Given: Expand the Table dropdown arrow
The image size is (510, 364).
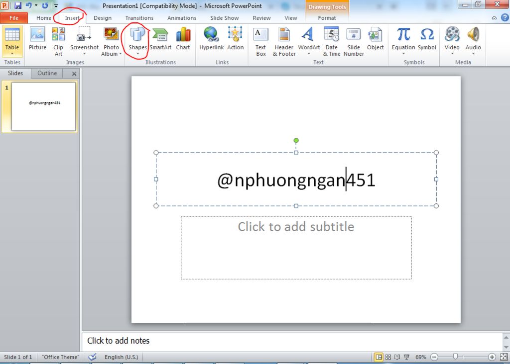Looking at the screenshot, I should [x=12, y=54].
